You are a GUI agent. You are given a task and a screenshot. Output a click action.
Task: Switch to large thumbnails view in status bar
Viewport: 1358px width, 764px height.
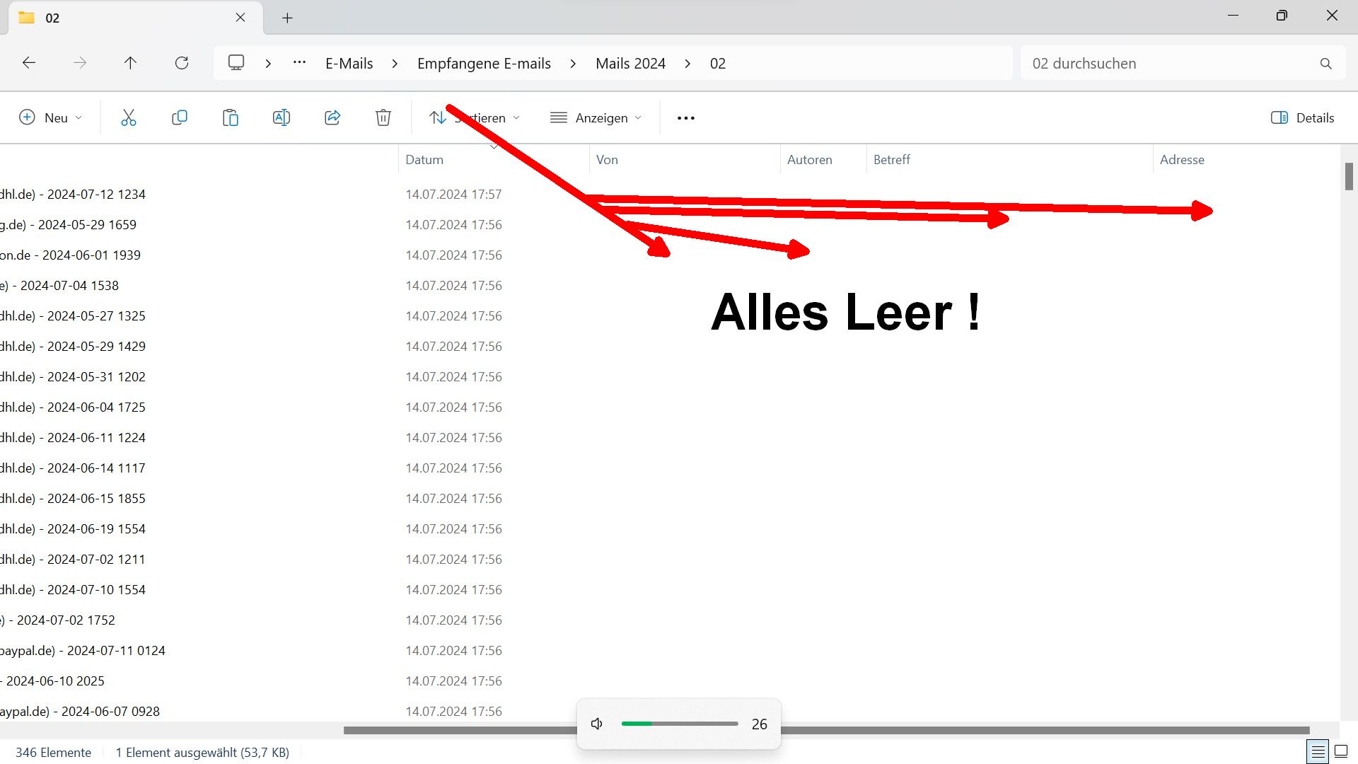coord(1341,752)
